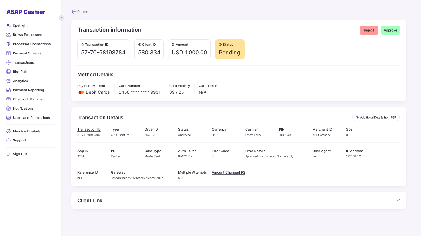Open the PIN link 19339409
Screen dimensions: 421x236
pyautogui.click(x=286, y=135)
